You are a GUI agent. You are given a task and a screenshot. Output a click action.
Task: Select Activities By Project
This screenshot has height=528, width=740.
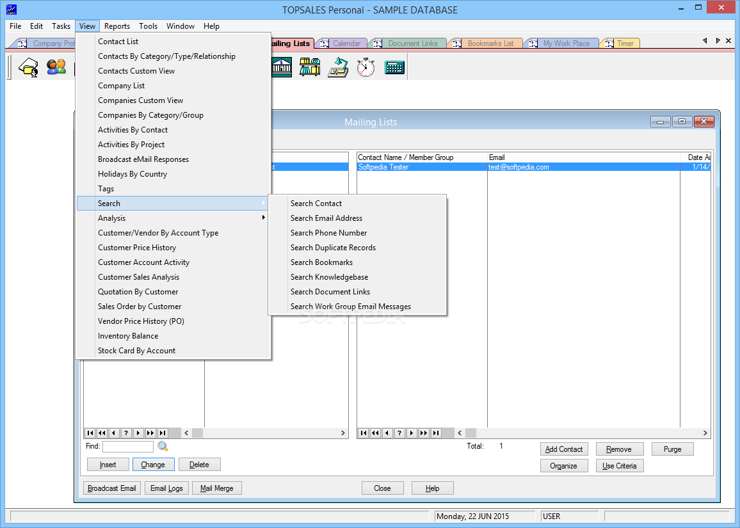[x=173, y=145]
